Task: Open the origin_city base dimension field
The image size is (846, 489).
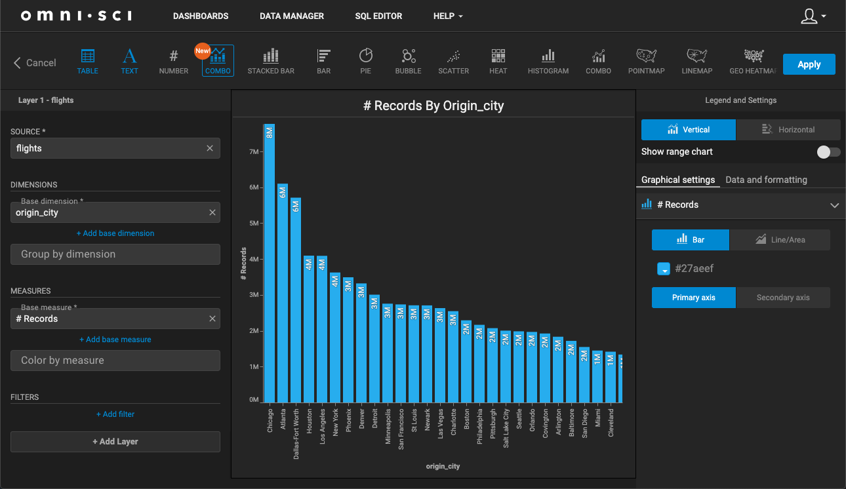Action: [x=115, y=212]
